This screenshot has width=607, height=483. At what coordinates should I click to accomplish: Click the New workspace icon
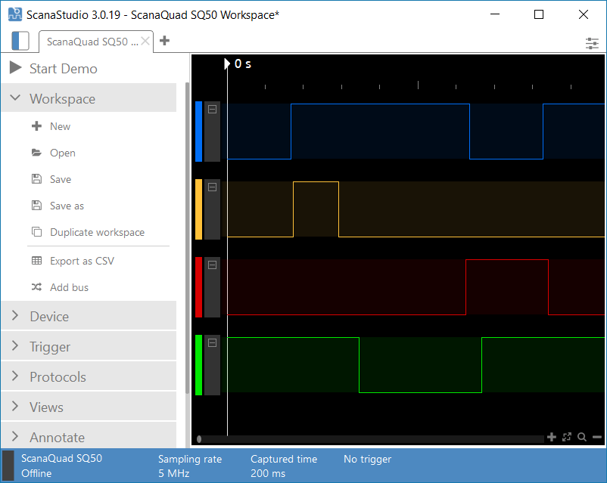[x=35, y=126]
